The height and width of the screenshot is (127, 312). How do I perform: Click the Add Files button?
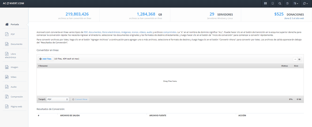(46, 59)
